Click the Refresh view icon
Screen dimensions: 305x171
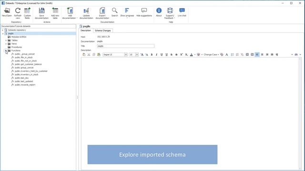pyautogui.click(x=18, y=11)
